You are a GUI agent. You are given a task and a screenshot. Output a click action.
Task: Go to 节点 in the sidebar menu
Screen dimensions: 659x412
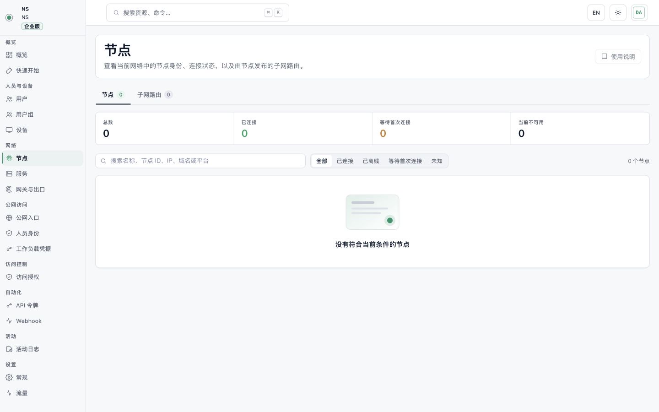pos(43,158)
